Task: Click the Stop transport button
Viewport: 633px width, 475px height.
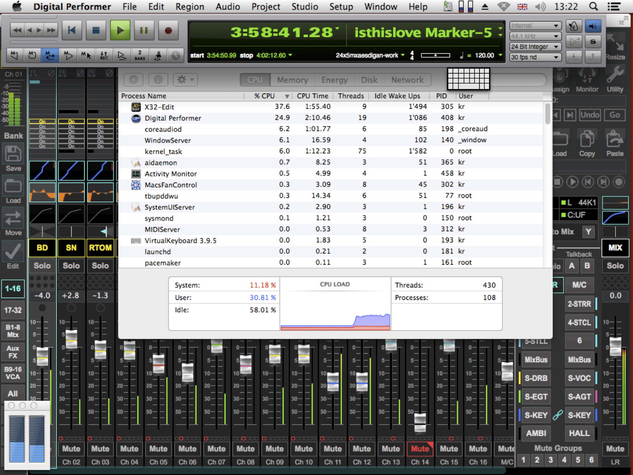Action: pyautogui.click(x=96, y=30)
